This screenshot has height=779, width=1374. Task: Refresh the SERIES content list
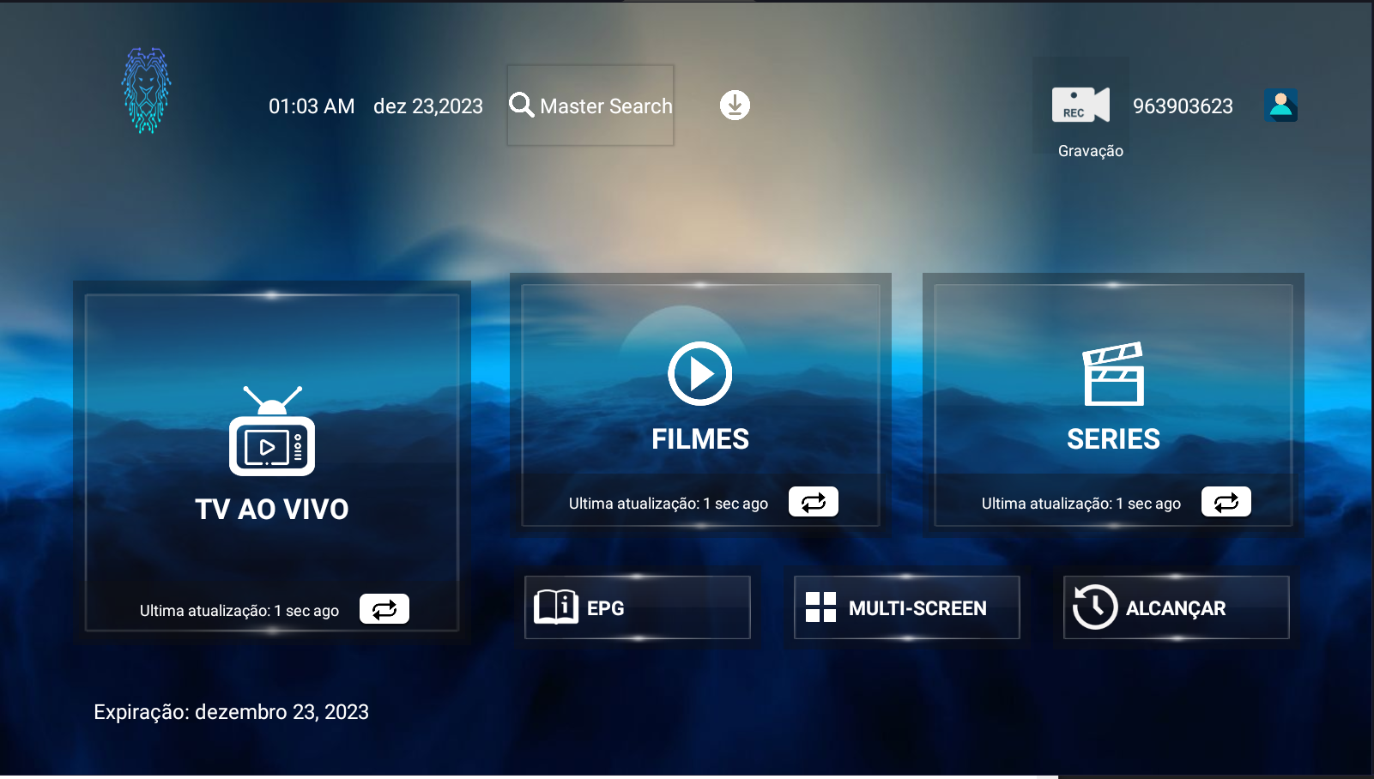[1226, 502]
